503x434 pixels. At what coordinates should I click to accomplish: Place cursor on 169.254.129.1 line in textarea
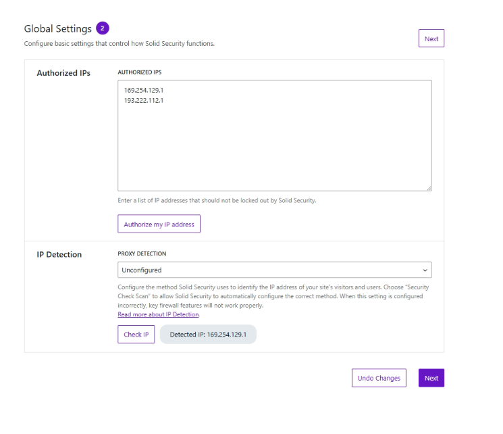pos(144,91)
